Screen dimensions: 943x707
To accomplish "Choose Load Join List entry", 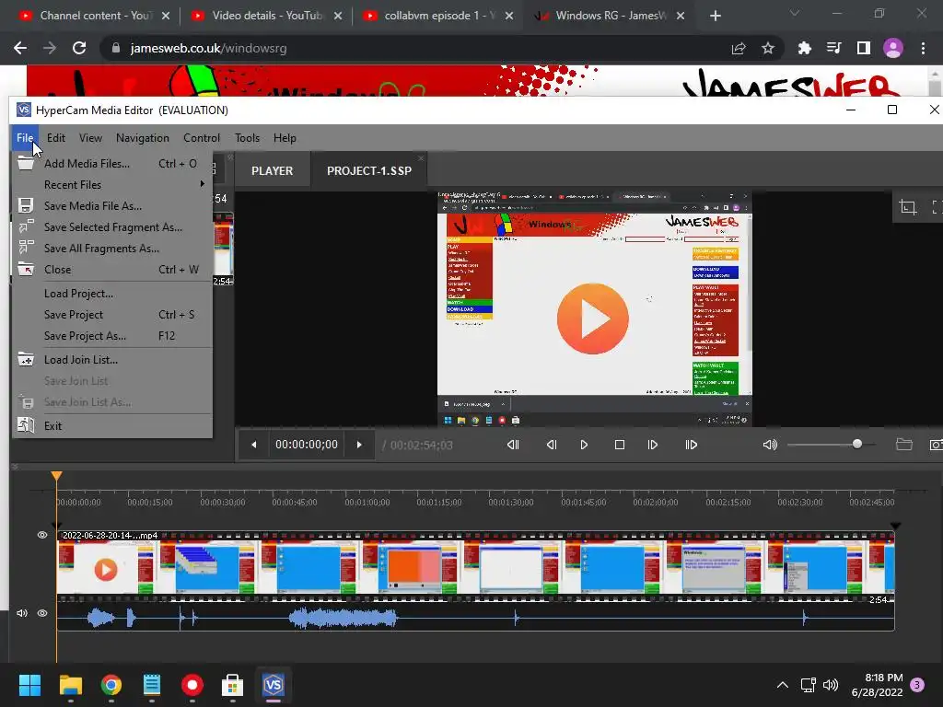I will point(112,360).
